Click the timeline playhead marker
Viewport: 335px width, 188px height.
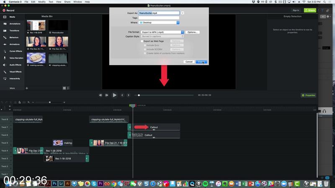(133, 106)
